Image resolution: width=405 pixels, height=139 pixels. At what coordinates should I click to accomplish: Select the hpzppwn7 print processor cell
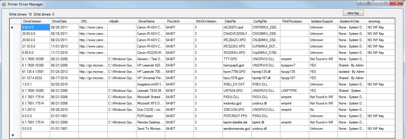pos(294,65)
